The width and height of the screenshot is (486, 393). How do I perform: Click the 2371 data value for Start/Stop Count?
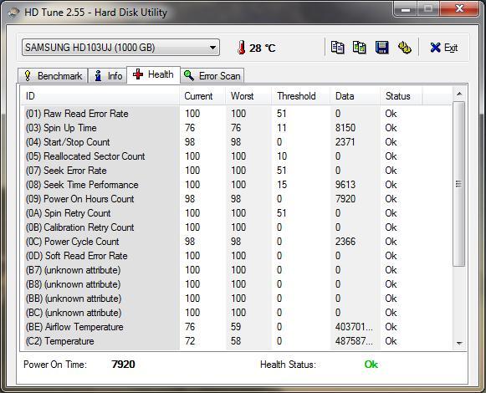345,142
